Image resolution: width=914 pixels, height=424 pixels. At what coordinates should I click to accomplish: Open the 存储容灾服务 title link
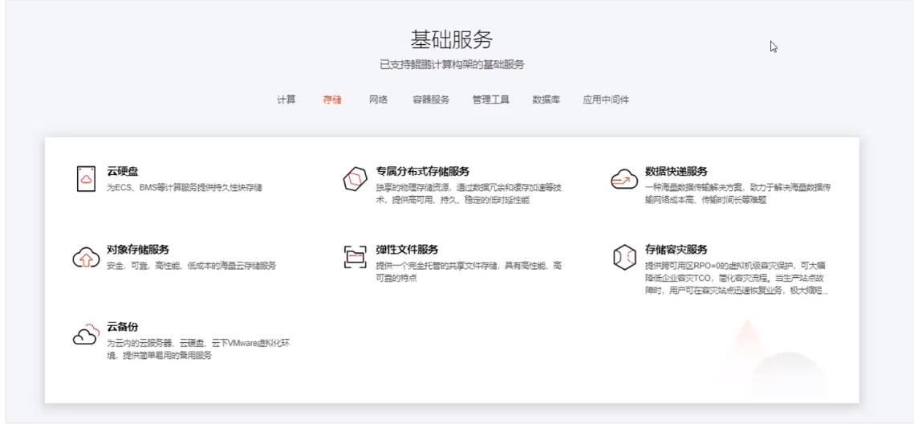676,250
